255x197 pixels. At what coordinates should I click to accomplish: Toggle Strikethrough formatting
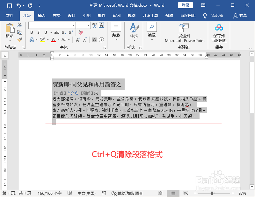pos(57,32)
